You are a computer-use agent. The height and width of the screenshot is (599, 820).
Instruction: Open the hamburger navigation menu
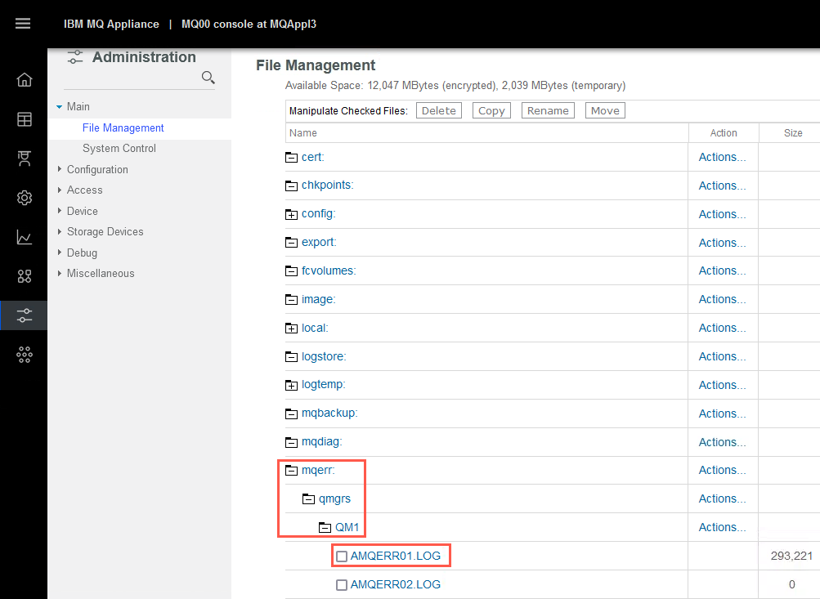point(23,24)
